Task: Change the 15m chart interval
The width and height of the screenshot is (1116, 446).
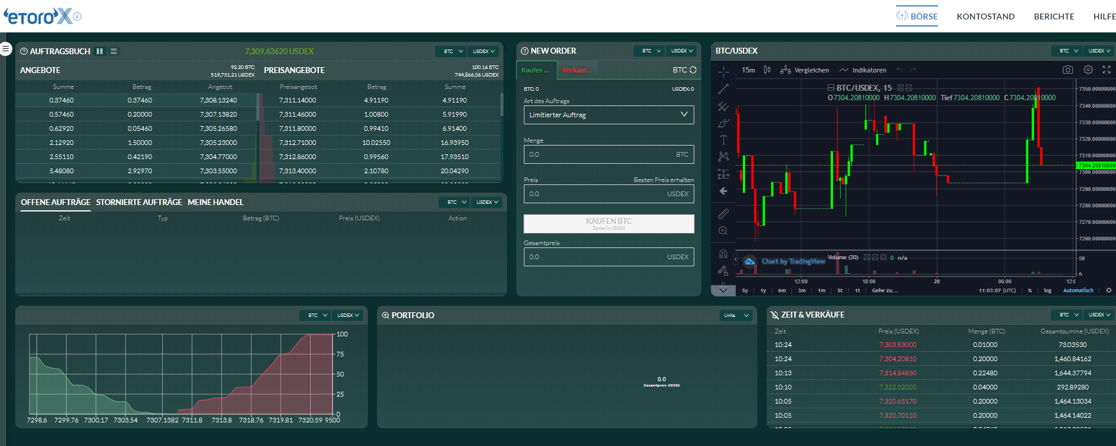Action: pos(748,70)
